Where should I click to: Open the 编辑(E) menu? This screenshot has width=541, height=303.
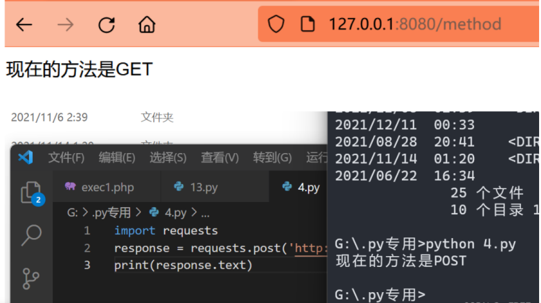coord(117,158)
